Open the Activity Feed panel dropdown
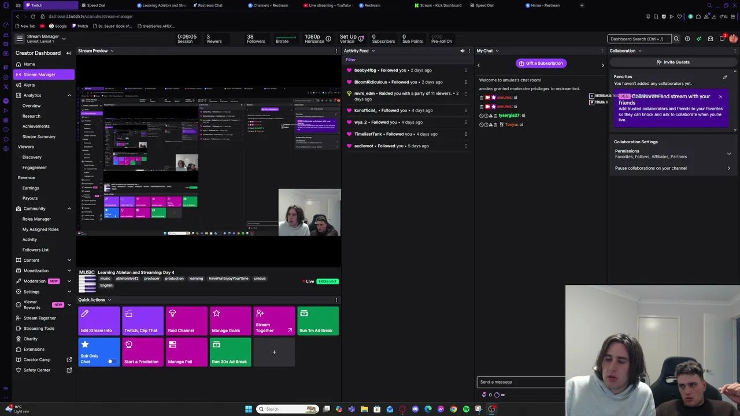The image size is (740, 416). click(373, 51)
